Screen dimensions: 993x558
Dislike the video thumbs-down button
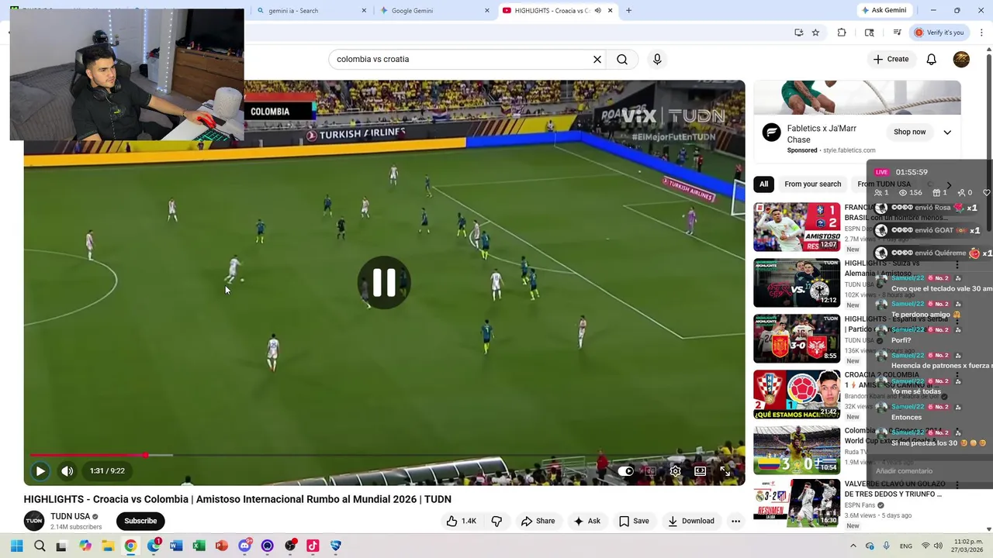(x=496, y=521)
